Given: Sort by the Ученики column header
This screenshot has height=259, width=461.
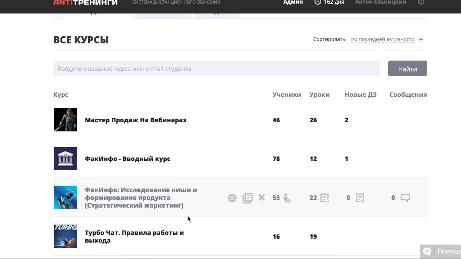Looking at the screenshot, I should pos(287,95).
